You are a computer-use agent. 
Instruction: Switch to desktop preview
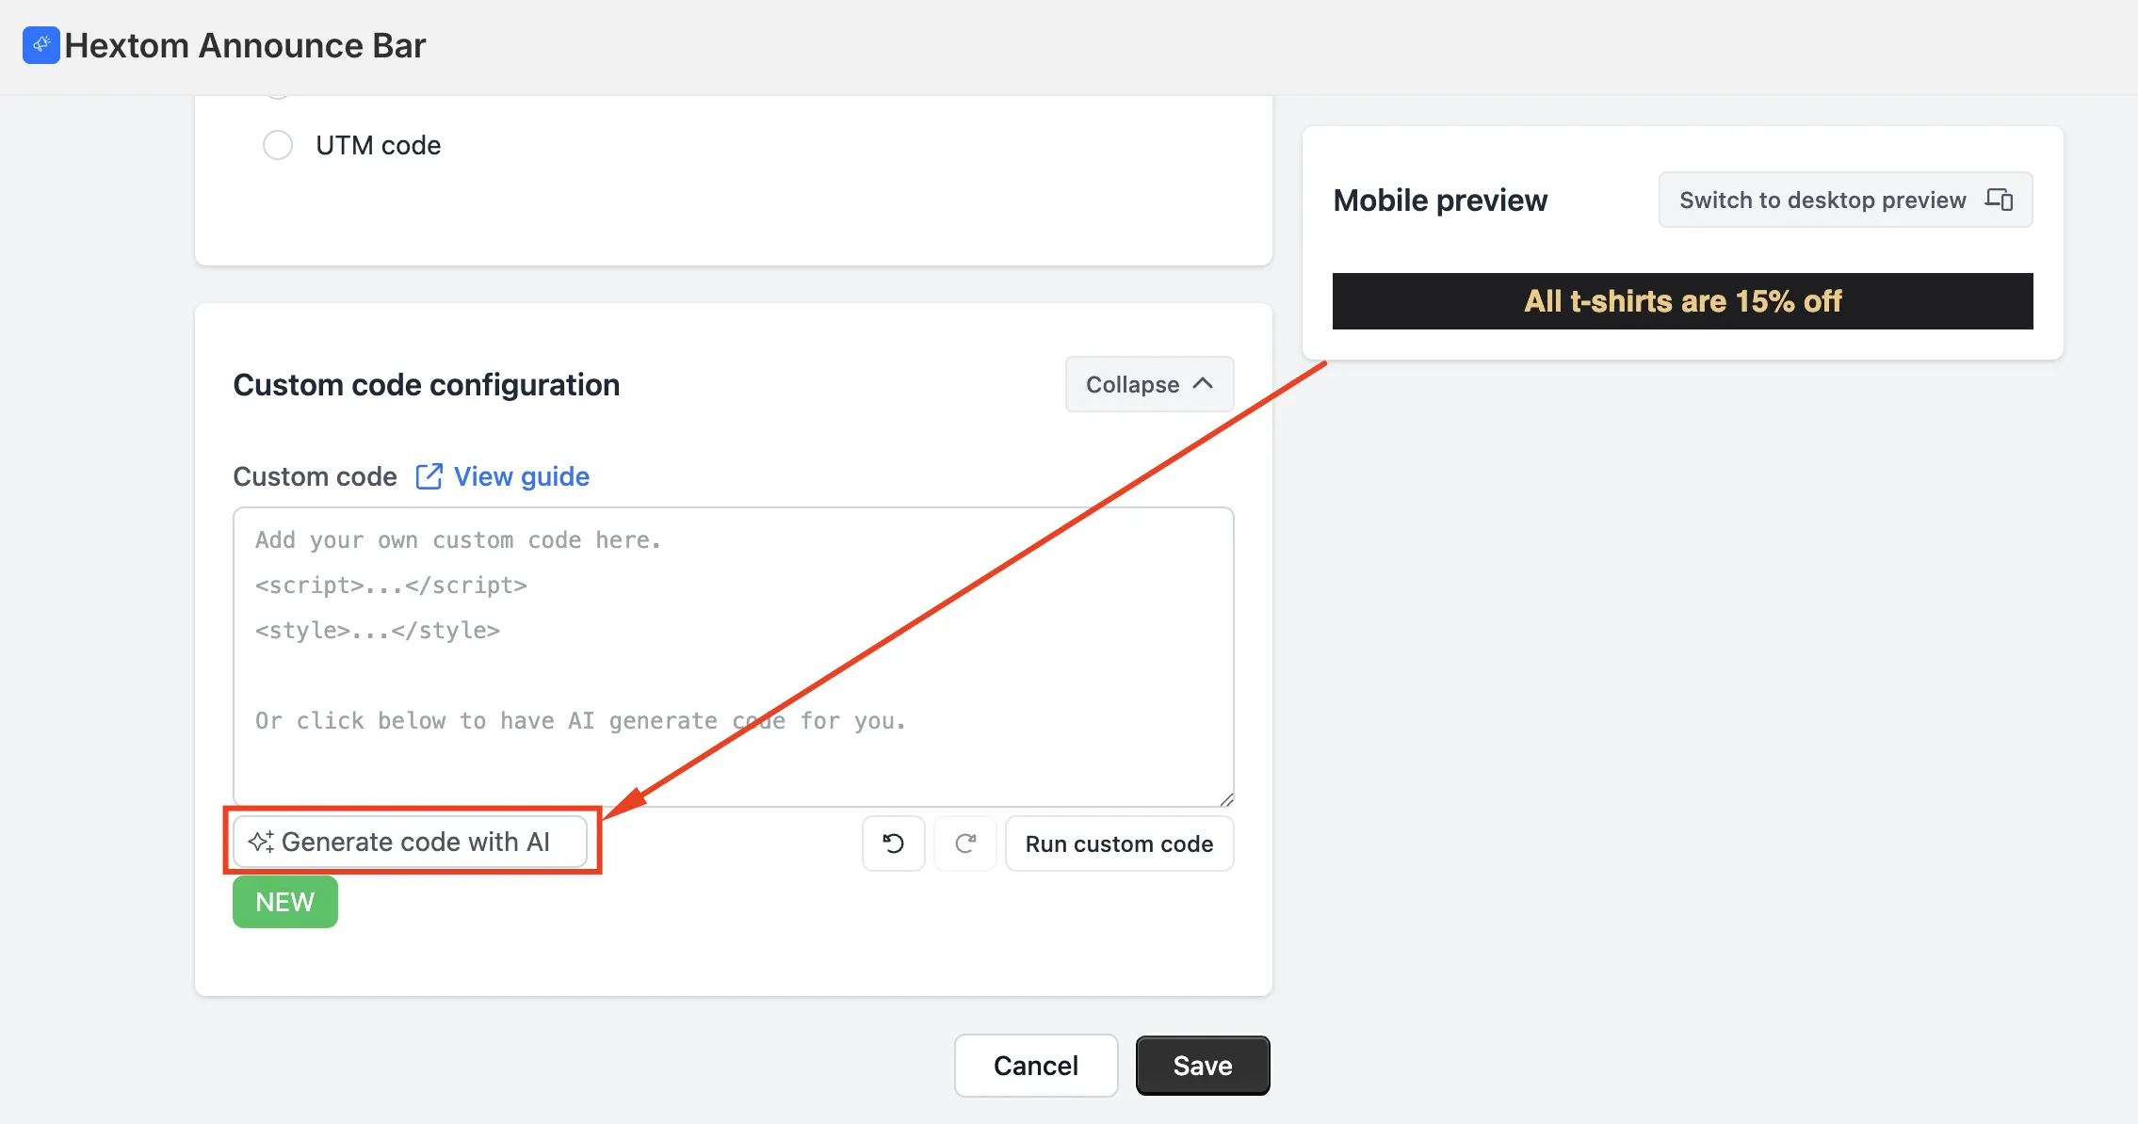tap(1845, 200)
